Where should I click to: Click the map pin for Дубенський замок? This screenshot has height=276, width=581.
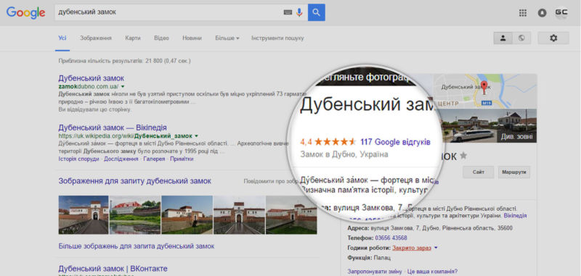484,87
